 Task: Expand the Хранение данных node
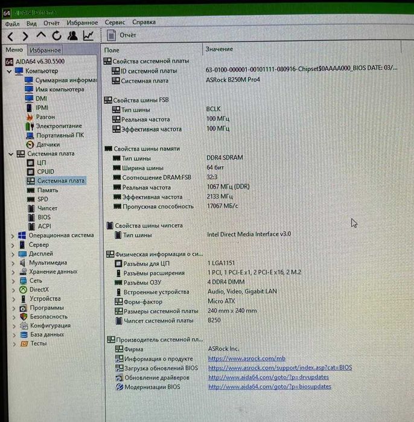click(x=13, y=272)
